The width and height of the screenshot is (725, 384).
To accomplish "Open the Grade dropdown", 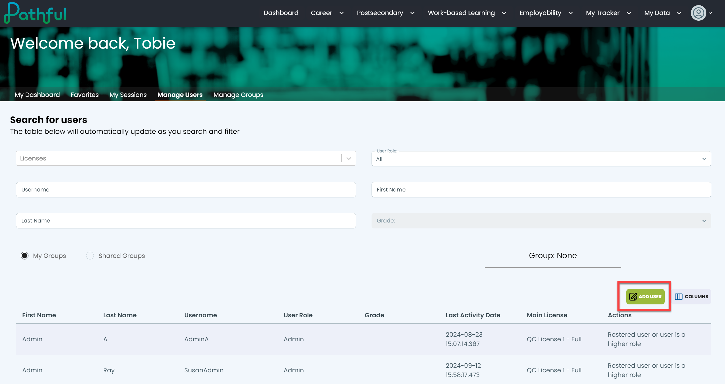I will point(541,220).
